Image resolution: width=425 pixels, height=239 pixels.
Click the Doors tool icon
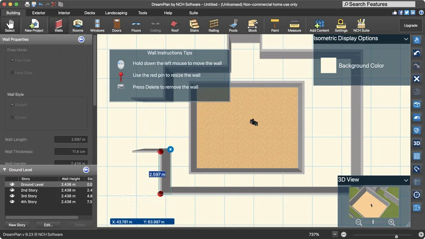[117, 25]
